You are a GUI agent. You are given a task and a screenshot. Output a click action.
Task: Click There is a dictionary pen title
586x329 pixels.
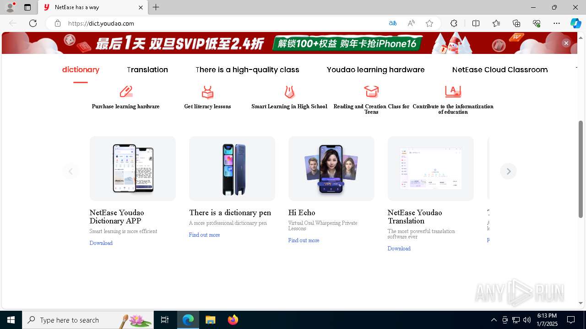(x=230, y=212)
